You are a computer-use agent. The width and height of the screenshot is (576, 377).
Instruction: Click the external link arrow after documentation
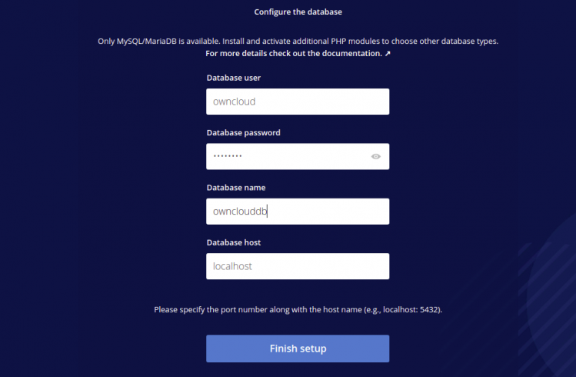click(386, 54)
